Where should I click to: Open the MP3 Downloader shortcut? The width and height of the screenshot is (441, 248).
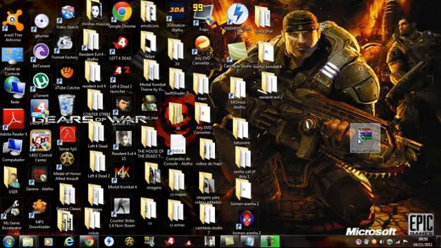(x=39, y=209)
